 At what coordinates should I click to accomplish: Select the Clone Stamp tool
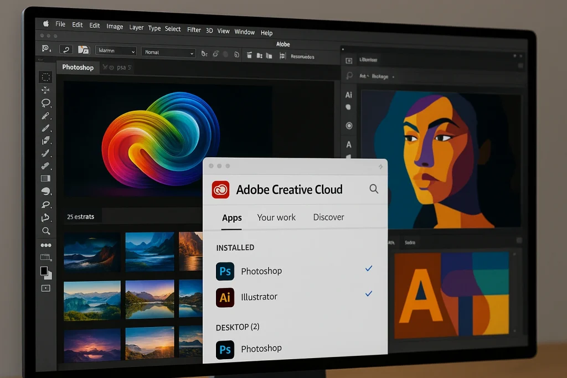47,141
